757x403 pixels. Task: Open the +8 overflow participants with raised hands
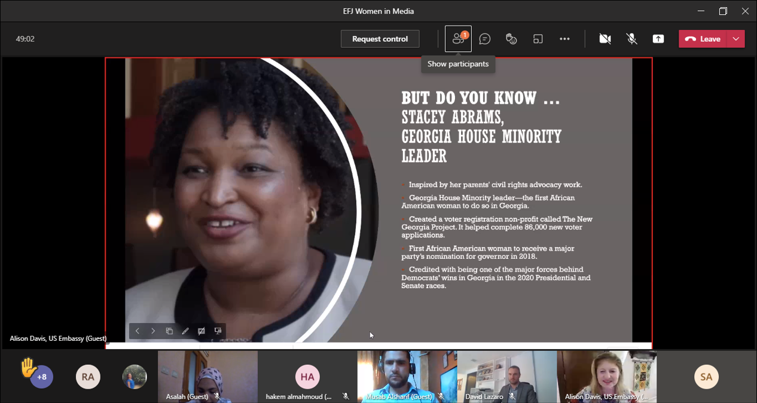tap(41, 377)
